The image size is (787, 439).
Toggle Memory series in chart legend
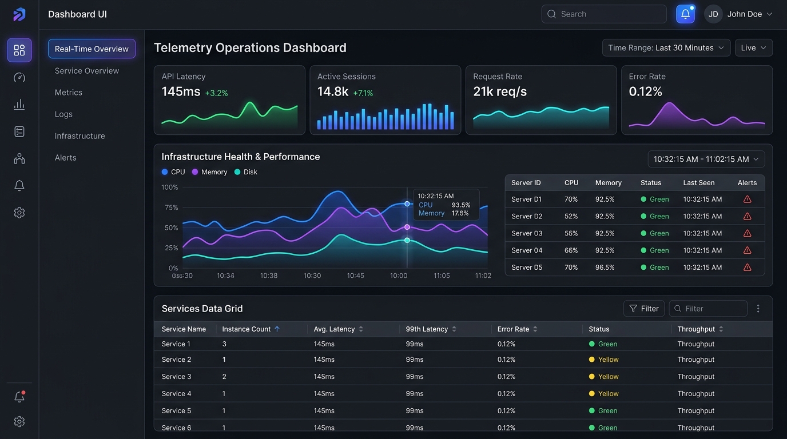pos(209,172)
